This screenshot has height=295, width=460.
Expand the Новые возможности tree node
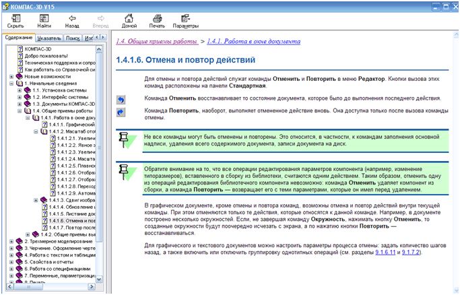tap(11, 77)
